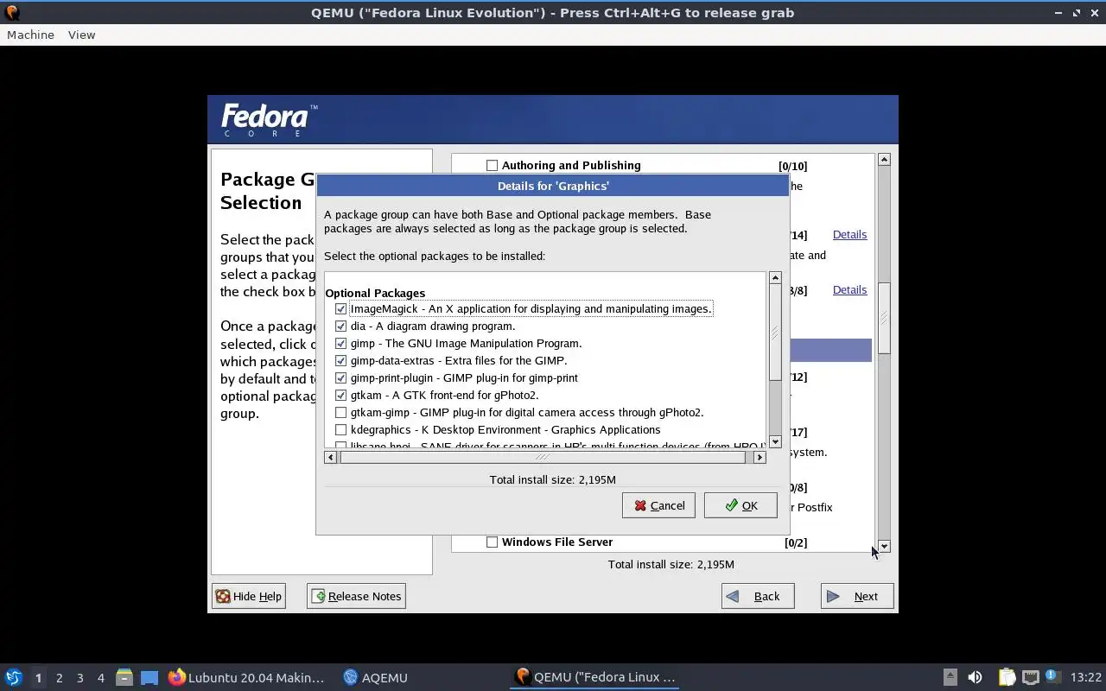Screen dimensions: 1106x691
Task: Confirm the Graphics dialog with OK
Action: [x=741, y=505]
